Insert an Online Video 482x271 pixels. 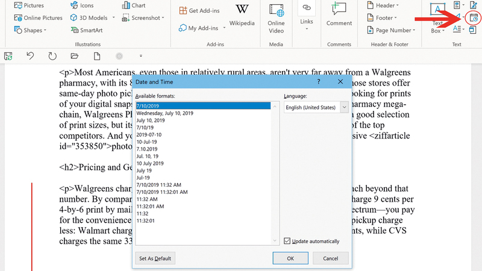(276, 17)
